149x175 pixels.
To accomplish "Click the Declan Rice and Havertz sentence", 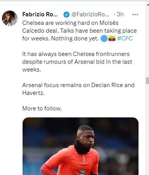I will point(78,89).
